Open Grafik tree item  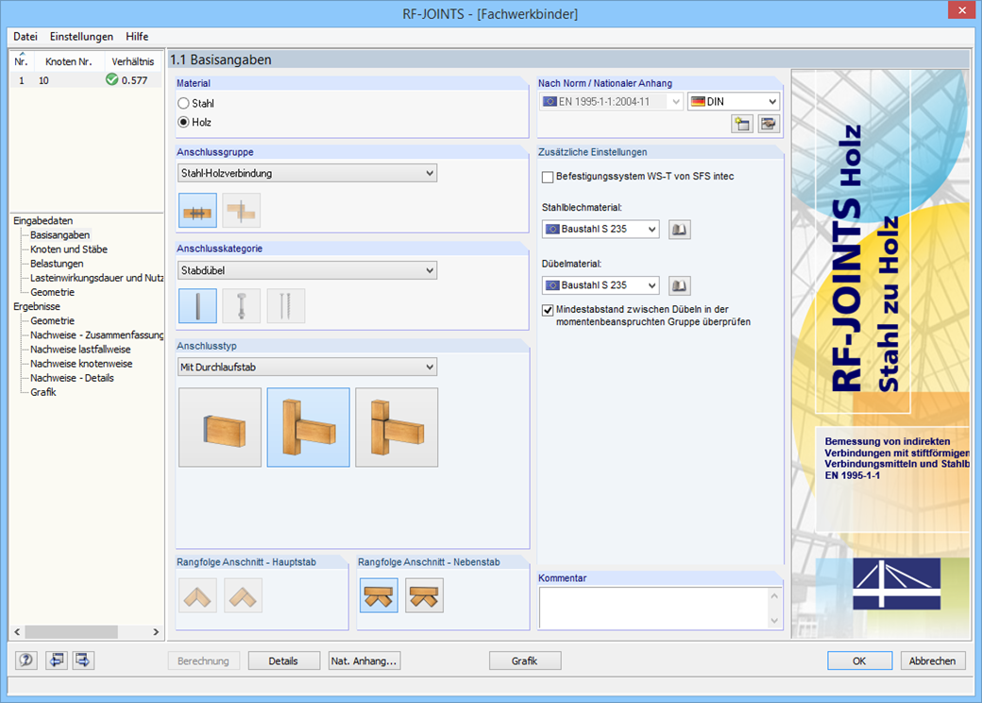tap(43, 392)
